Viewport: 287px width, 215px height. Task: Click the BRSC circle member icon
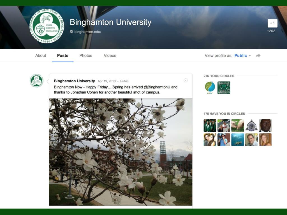click(x=210, y=88)
